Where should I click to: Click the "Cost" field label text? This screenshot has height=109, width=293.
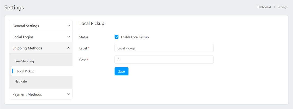point(82,60)
